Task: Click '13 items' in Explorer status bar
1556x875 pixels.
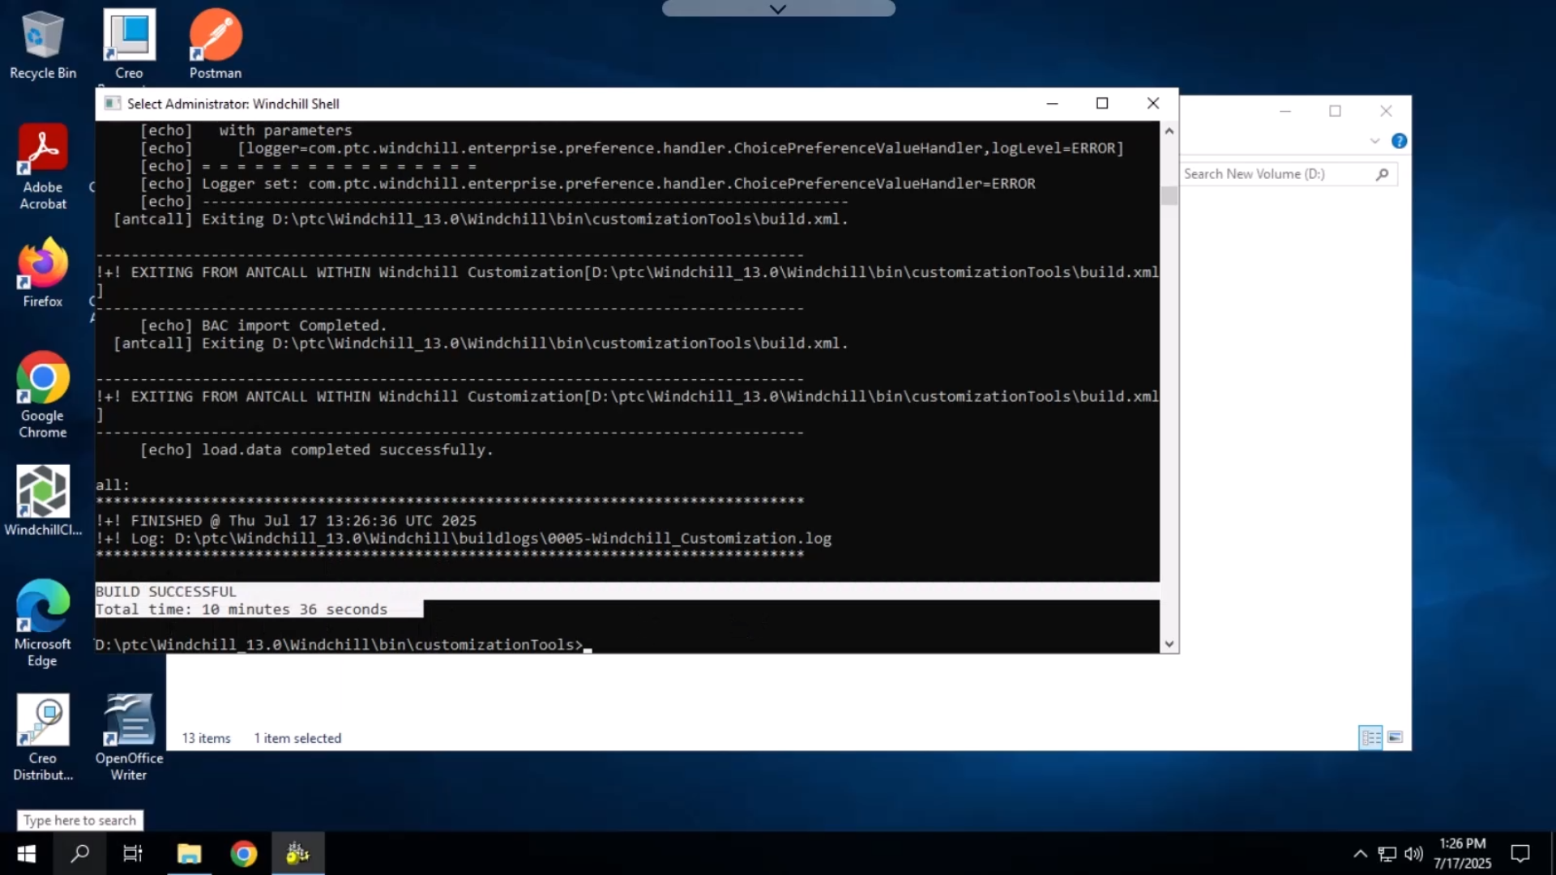Action: pyautogui.click(x=206, y=738)
